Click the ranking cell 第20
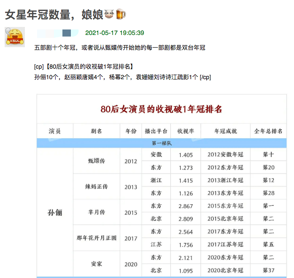This screenshot has height=278, width=294. (x=268, y=167)
